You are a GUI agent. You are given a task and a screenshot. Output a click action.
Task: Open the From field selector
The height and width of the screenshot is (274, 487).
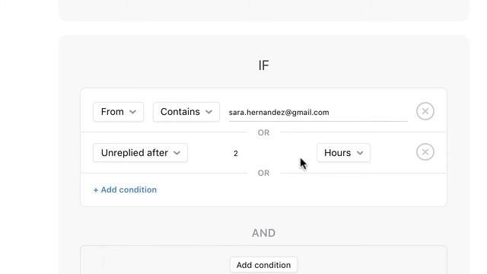pyautogui.click(x=119, y=112)
